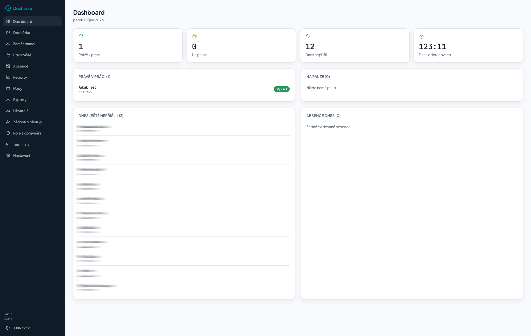
Task: Click the Uživatelé user-cog icon
Action: 8,111
